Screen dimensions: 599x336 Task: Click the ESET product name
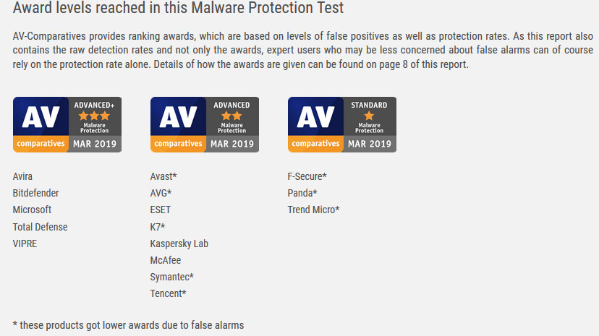161,210
